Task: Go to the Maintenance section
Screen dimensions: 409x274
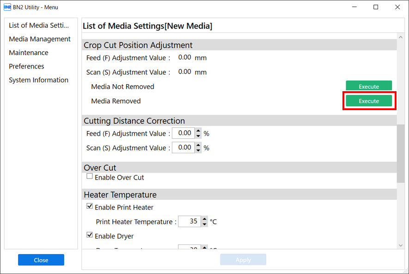Action: tap(29, 52)
